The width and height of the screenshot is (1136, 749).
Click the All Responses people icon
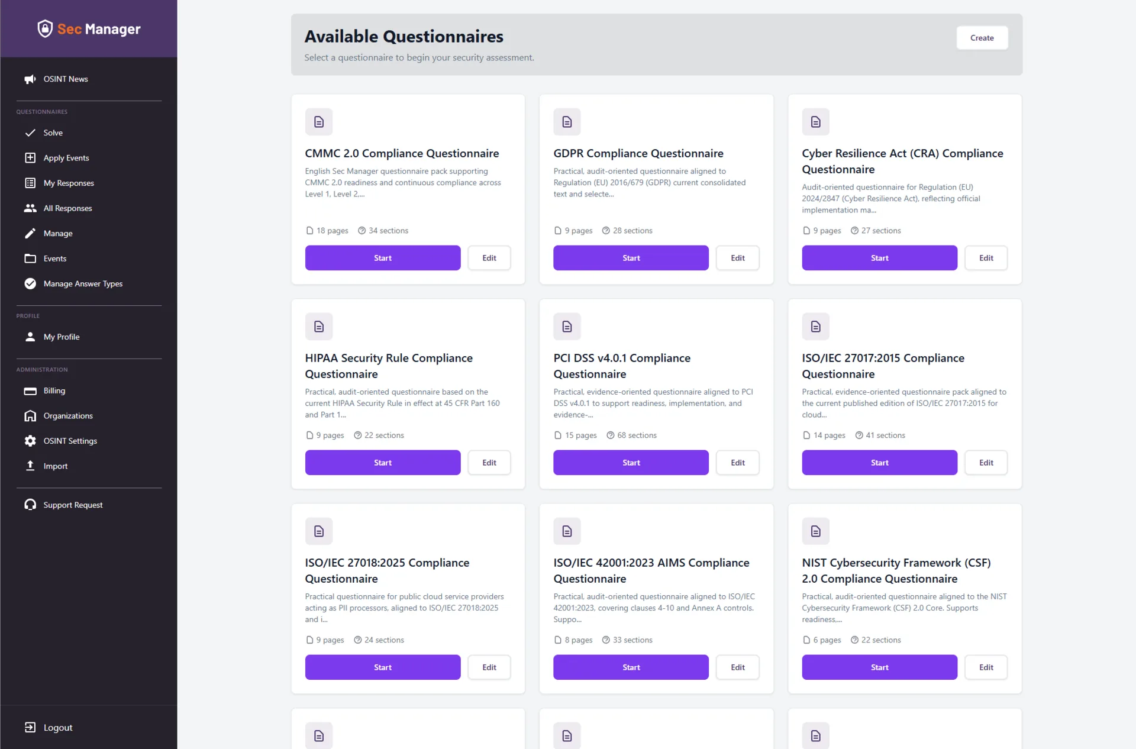click(x=30, y=208)
